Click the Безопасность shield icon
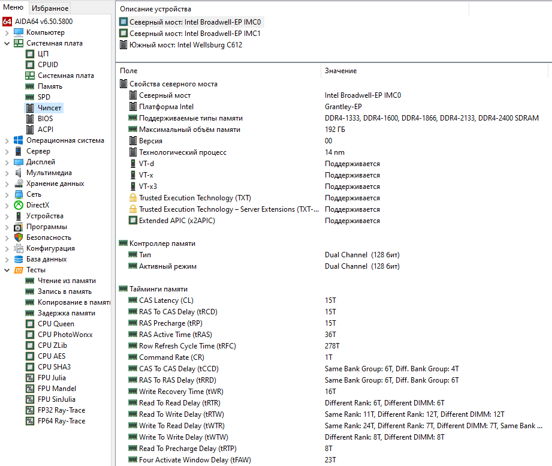 coord(19,237)
